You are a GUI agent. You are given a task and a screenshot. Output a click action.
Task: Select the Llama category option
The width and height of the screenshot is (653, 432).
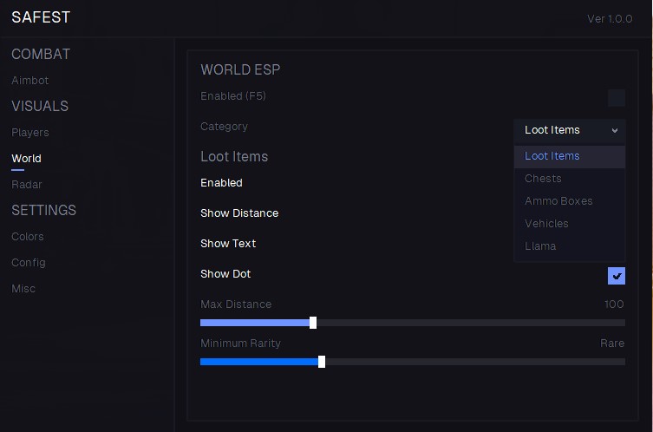tap(540, 246)
